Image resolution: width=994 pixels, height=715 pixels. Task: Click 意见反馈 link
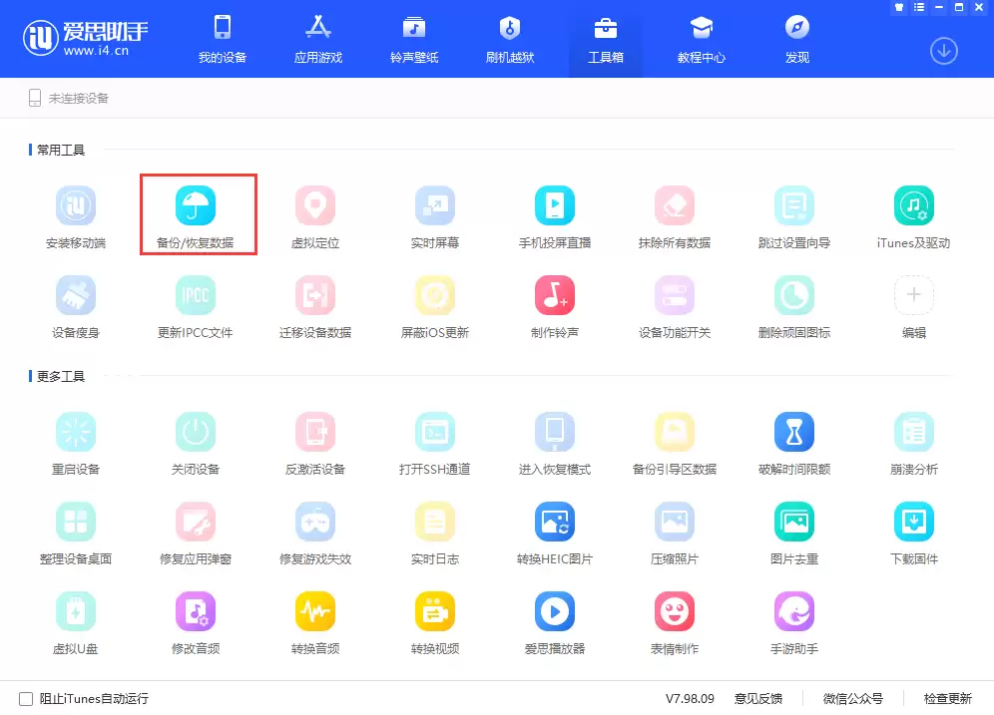coord(758,698)
